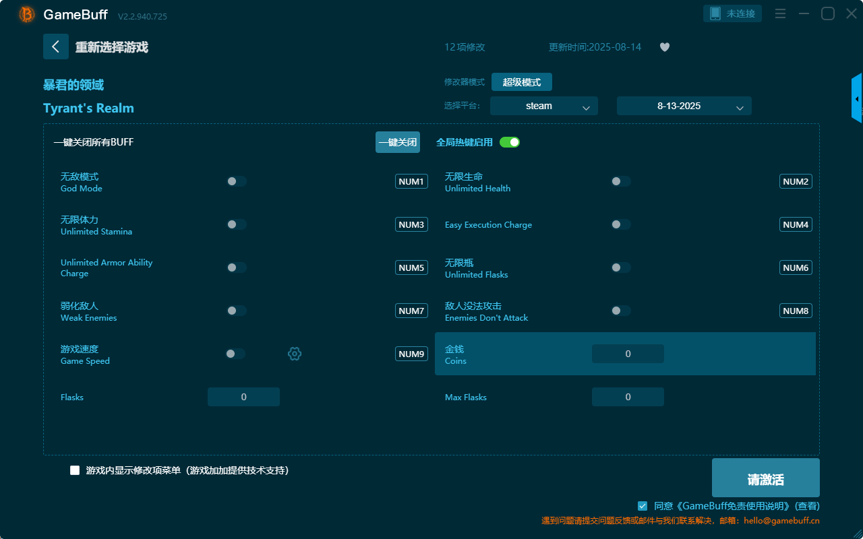The image size is (863, 539).
Task: Click the NUM8 hotkey box
Action: (x=796, y=311)
